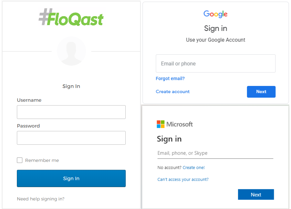
Task: Open Can't access your account? link
Action: pos(183,179)
